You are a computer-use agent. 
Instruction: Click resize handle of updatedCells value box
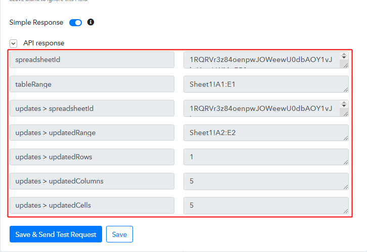(346, 211)
